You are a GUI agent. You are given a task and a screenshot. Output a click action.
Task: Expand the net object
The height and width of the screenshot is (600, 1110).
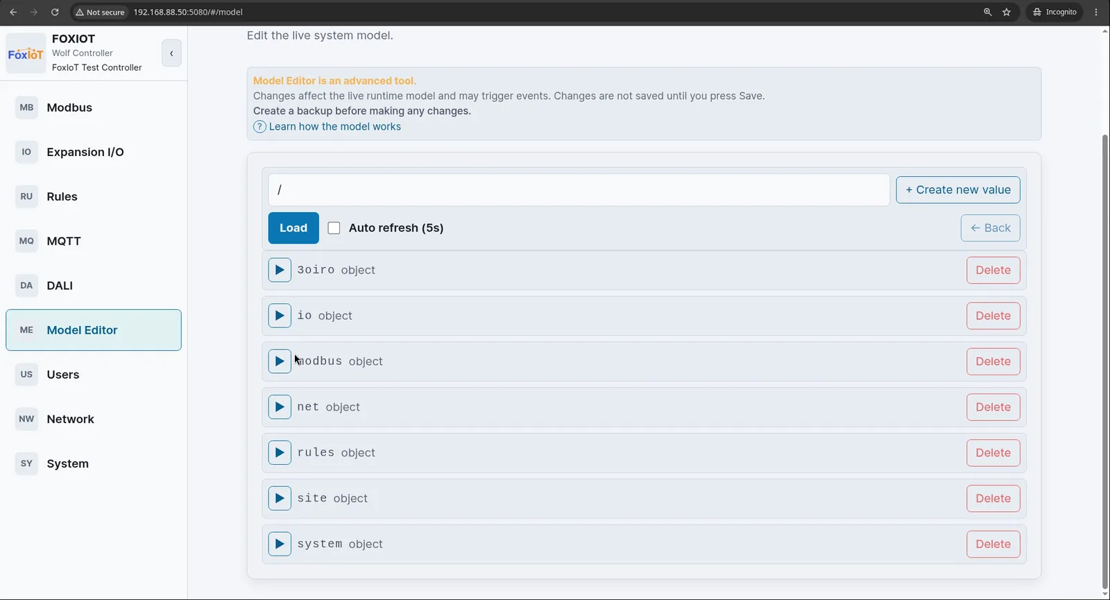[x=280, y=407]
